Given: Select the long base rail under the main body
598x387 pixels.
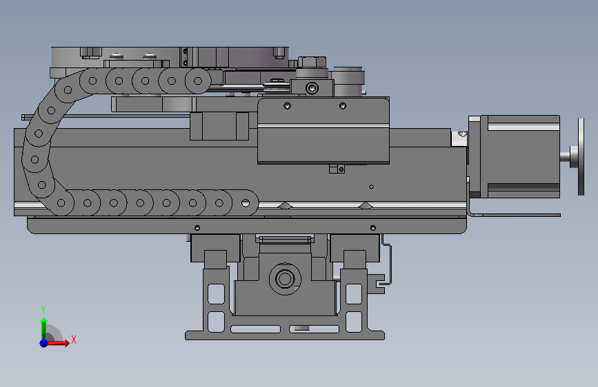Looking at the screenshot, I should pyautogui.click(x=247, y=225).
